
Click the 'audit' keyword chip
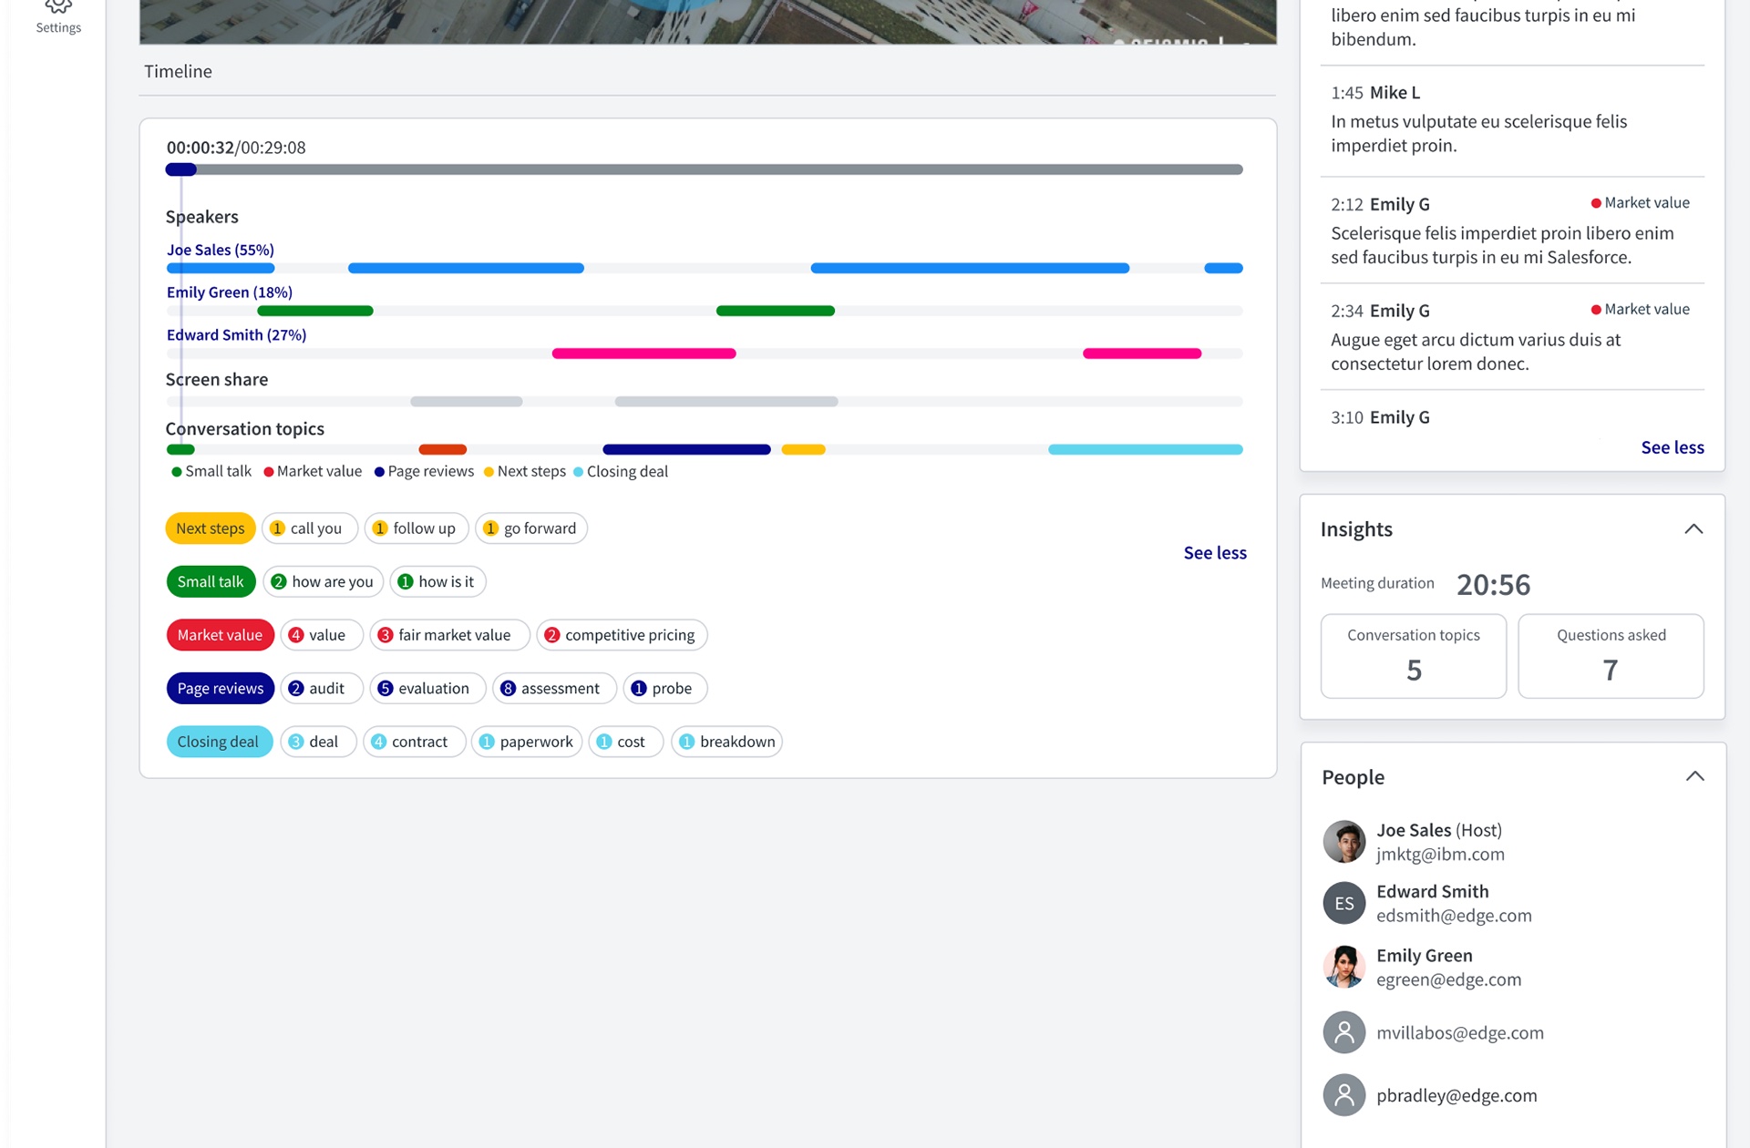pos(322,688)
